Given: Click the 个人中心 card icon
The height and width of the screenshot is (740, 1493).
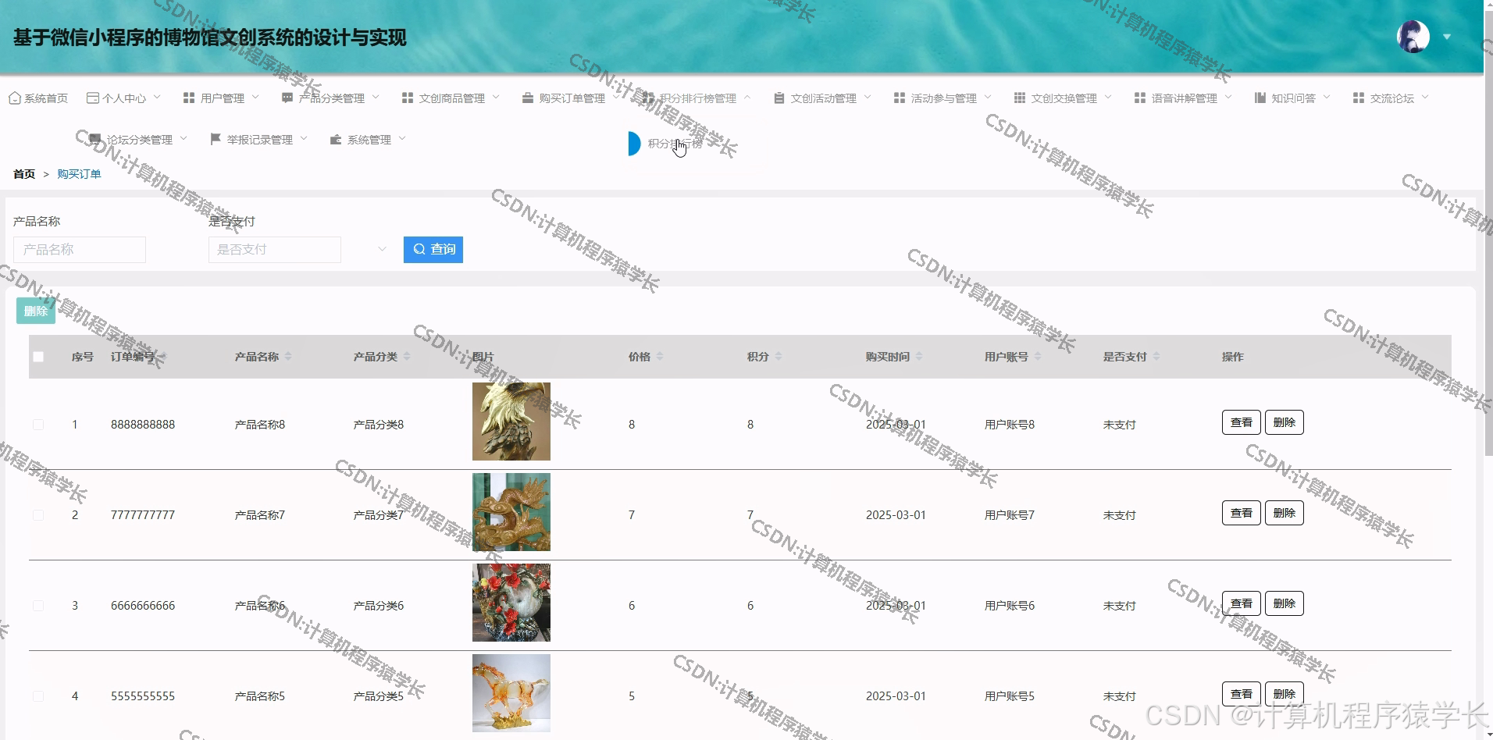Looking at the screenshot, I should click(92, 98).
